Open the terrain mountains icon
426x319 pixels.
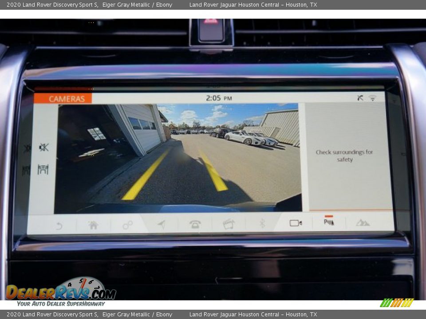pos(363,223)
